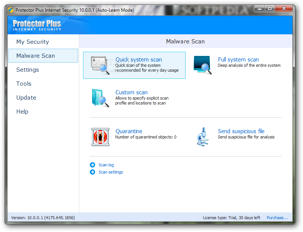Click the Full system scan monitor icon
The height and width of the screenshot is (232, 303).
[x=203, y=65]
